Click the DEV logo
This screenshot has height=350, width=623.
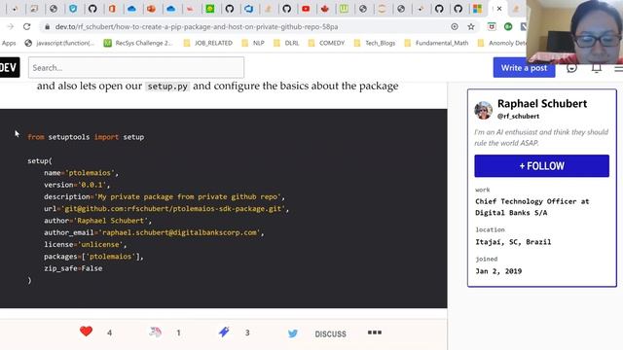click(x=9, y=67)
